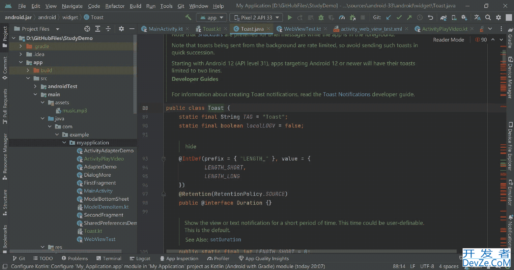Toggle the Resource Manager side button
This screenshot has height=270, width=514.
coord(5,157)
